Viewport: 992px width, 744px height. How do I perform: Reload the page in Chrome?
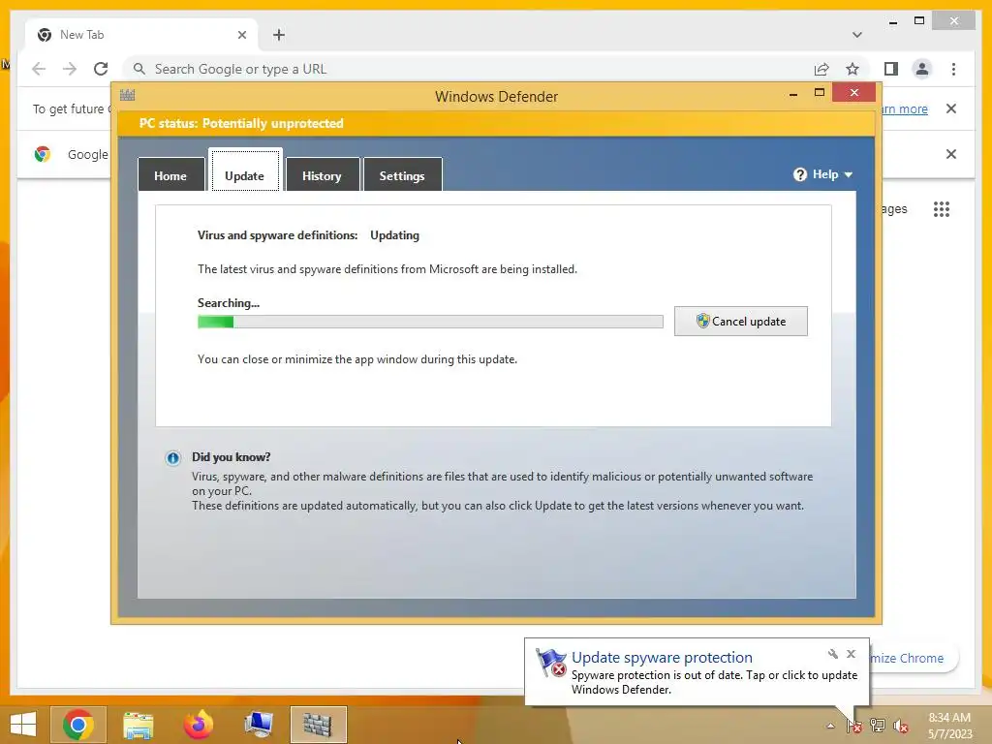click(x=101, y=69)
